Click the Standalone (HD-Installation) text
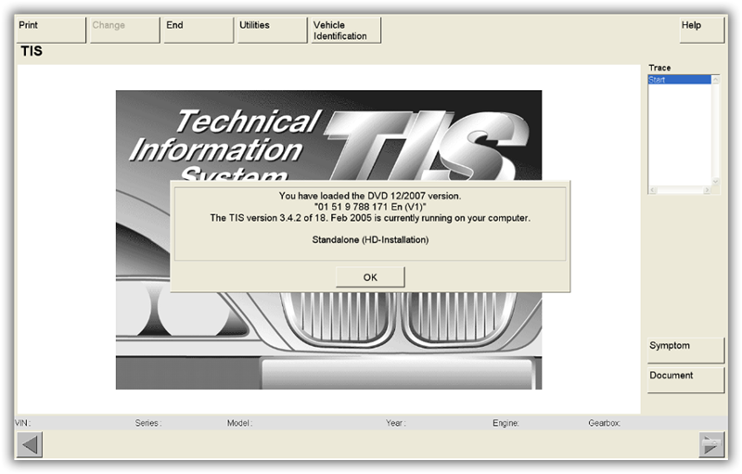 point(370,240)
